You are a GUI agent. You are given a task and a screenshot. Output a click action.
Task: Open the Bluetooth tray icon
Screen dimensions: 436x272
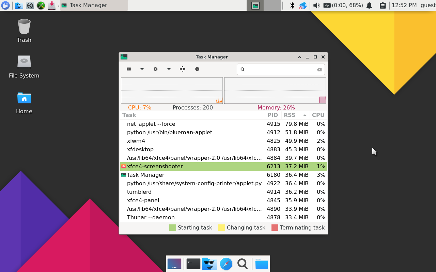pos(292,5)
